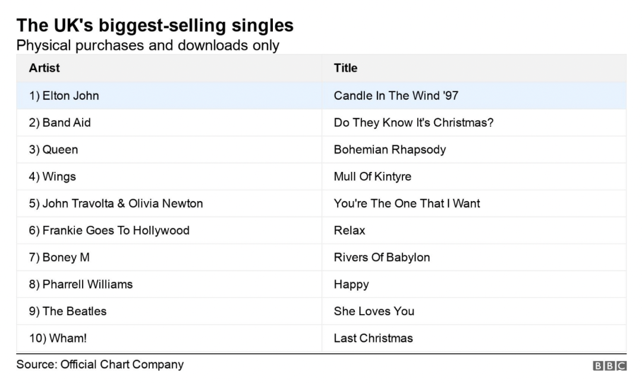The width and height of the screenshot is (642, 383).
Task: Click the She Loves You title
Action: click(374, 311)
